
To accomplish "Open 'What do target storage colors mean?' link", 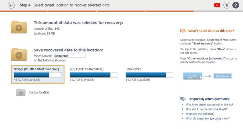I will pos(208,118).
